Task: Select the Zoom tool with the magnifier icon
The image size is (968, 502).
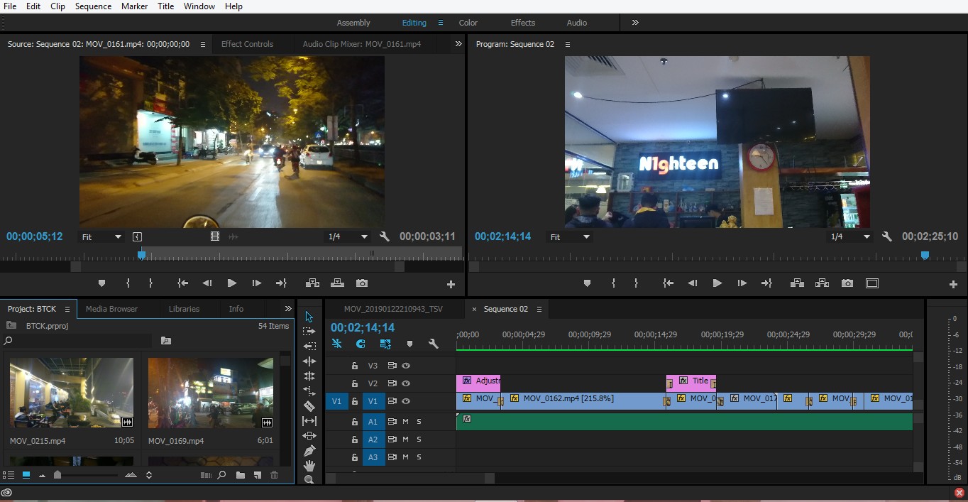Action: (x=309, y=480)
